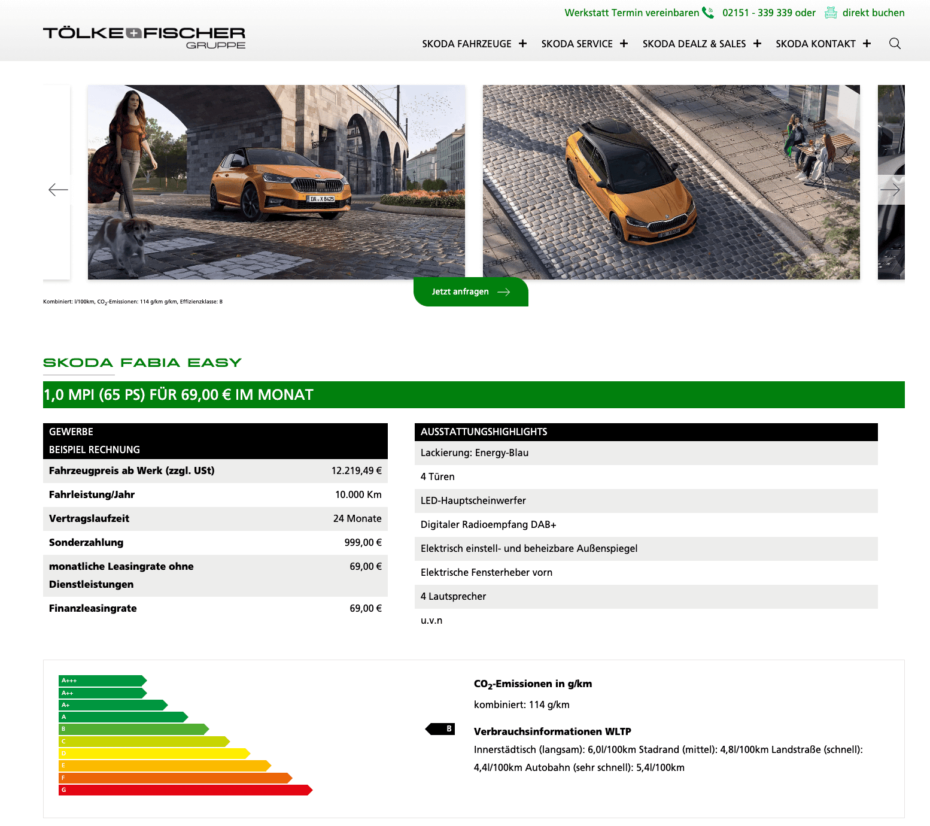The height and width of the screenshot is (826, 930).
Task: Click direkt buchen link
Action: coord(873,13)
